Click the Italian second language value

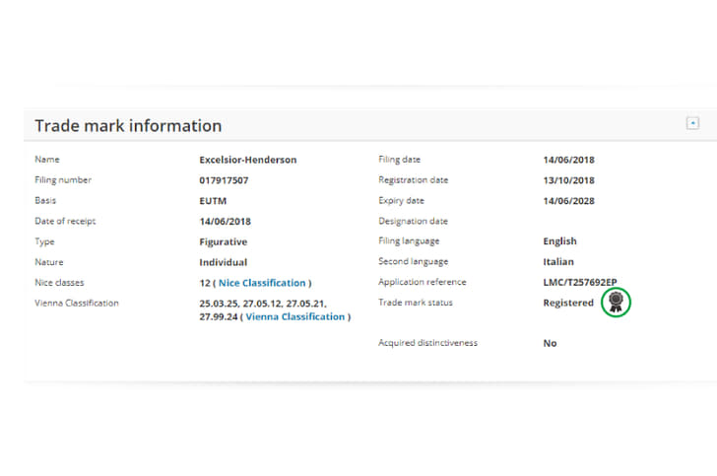[558, 262]
